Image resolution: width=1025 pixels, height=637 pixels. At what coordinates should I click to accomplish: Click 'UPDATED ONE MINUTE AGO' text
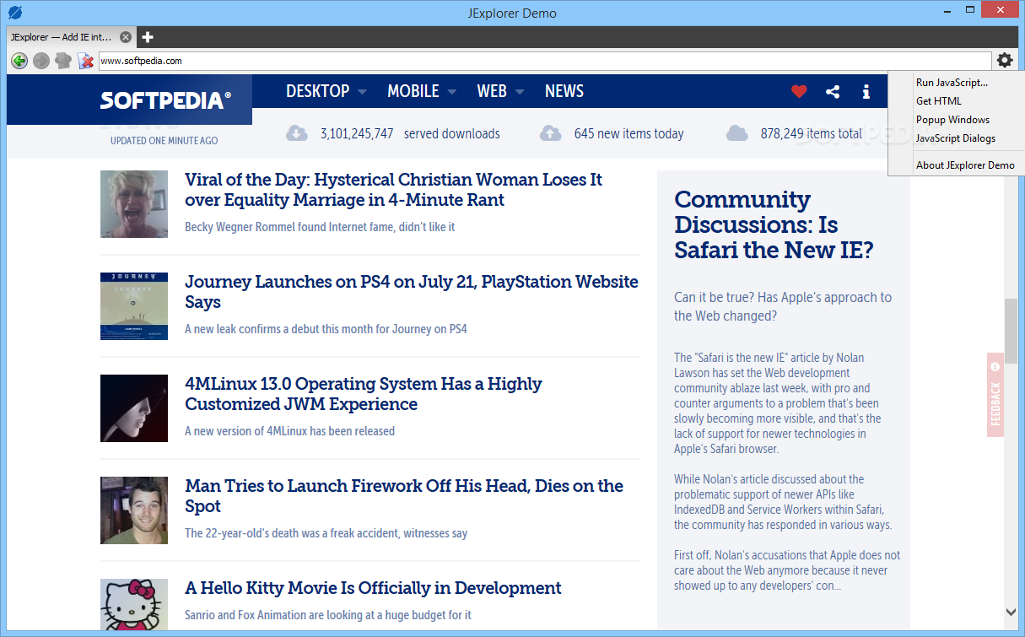point(164,141)
